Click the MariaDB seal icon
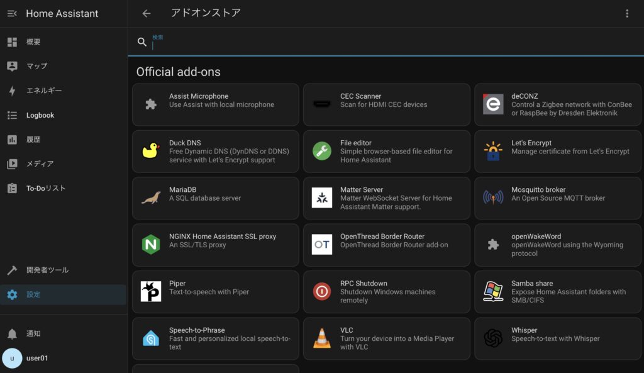 click(x=151, y=198)
